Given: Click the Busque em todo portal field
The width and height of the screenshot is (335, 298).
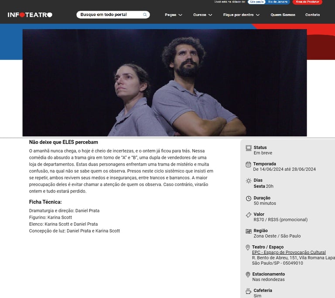Looking at the screenshot, I should coord(113,15).
